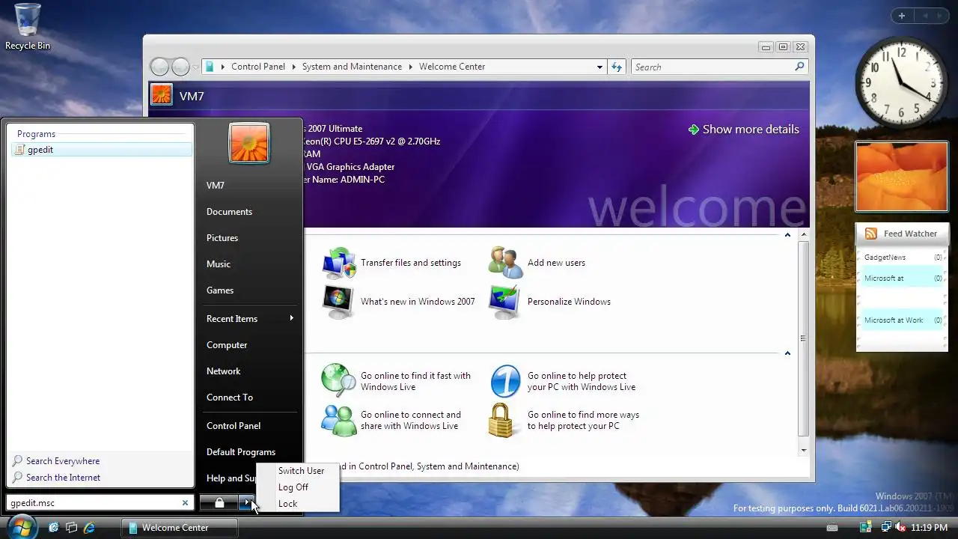Click the network tray icon
This screenshot has height=539, width=958.
885,528
